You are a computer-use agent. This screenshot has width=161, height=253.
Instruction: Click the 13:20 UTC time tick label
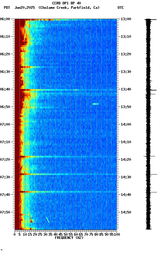(126, 54)
